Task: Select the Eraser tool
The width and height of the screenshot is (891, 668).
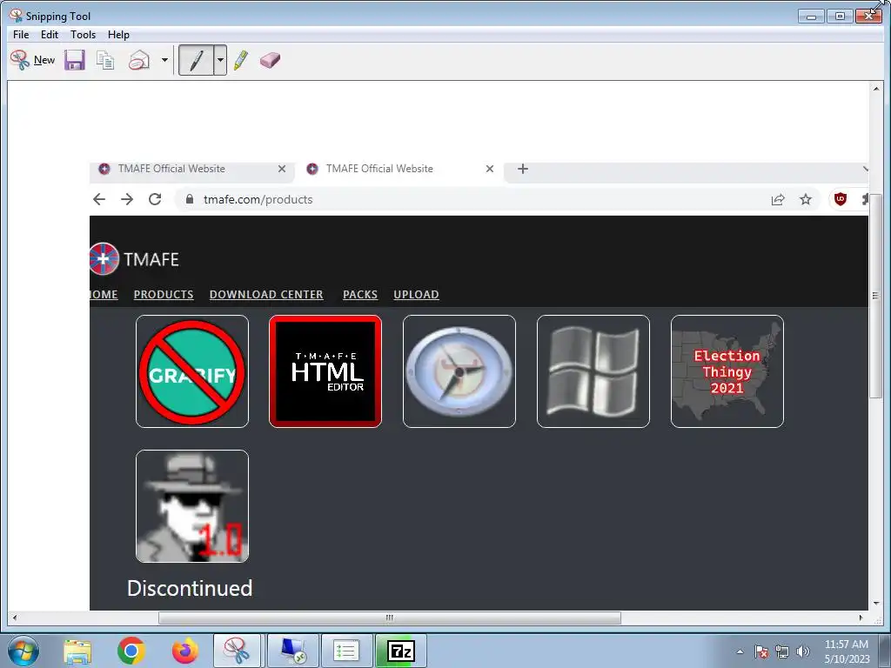Action: coord(270,60)
